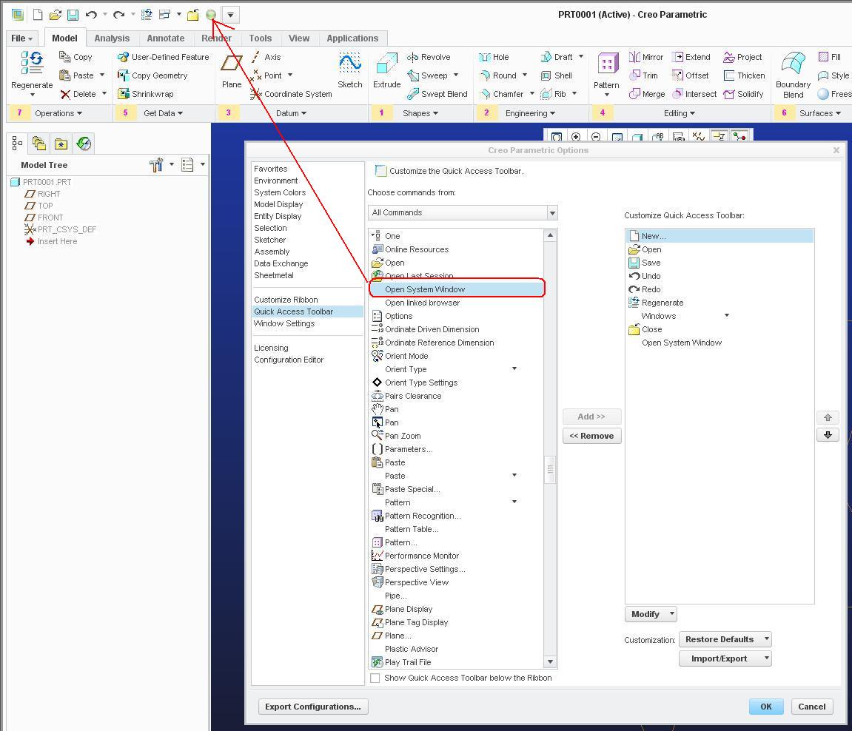Image resolution: width=852 pixels, height=731 pixels.
Task: Select Configuration Editor in options list
Action: click(289, 360)
